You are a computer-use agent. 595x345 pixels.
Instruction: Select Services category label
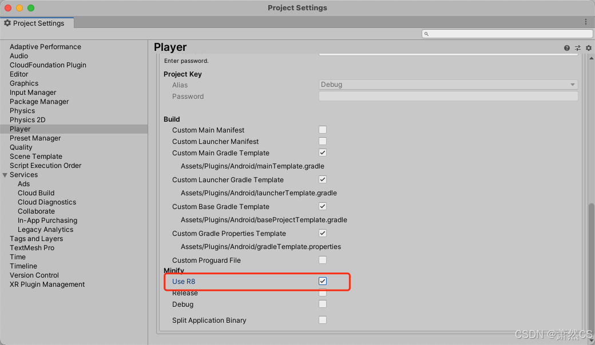[23, 175]
